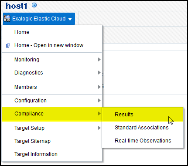Open the Configuration menu item
Viewport: 188px width, 166px height.
pyautogui.click(x=52, y=101)
